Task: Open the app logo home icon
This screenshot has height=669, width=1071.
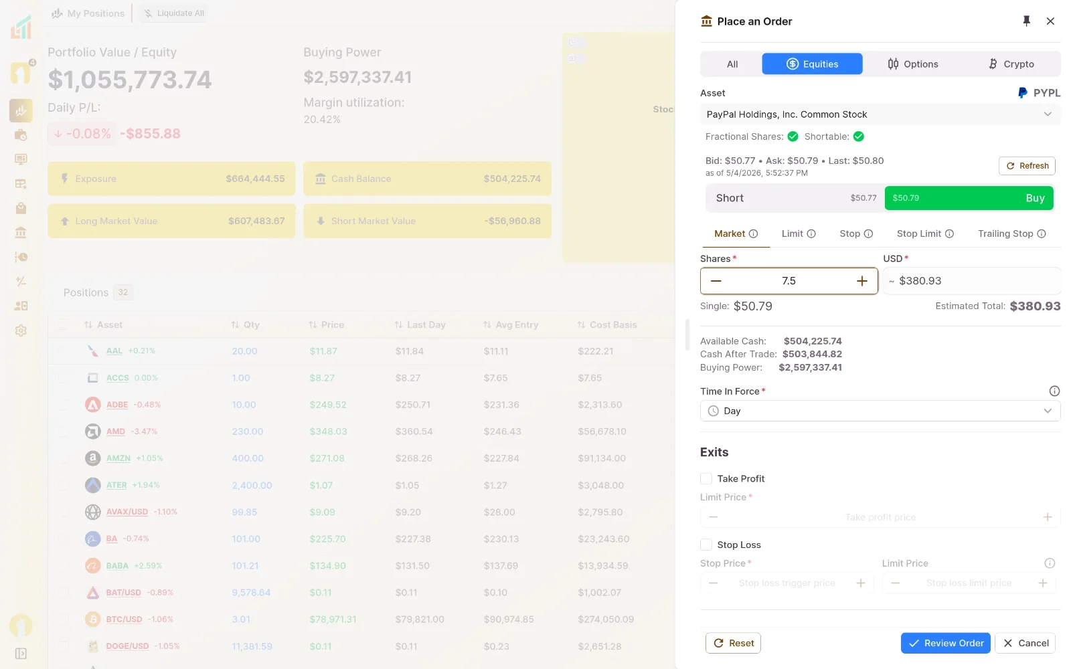Action: [x=21, y=27]
